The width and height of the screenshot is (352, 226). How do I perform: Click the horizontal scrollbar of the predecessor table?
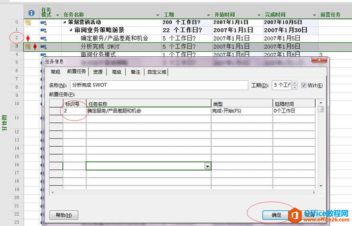click(x=182, y=186)
